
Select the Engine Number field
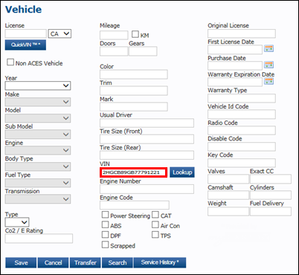tap(147, 189)
